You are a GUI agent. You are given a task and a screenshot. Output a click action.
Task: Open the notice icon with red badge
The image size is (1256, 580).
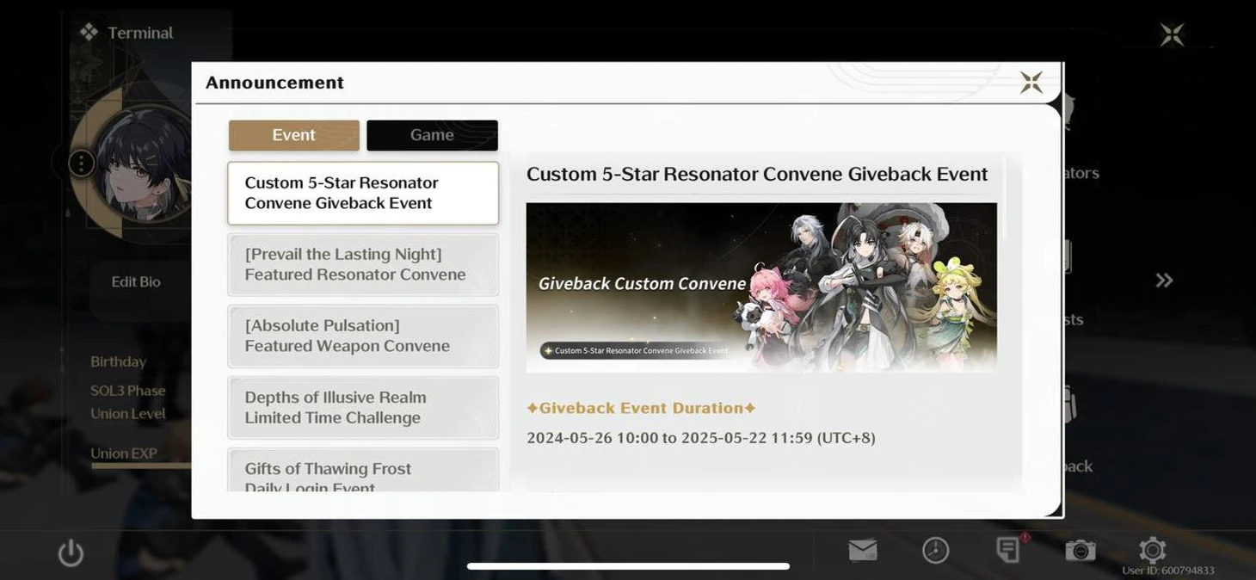(1008, 550)
